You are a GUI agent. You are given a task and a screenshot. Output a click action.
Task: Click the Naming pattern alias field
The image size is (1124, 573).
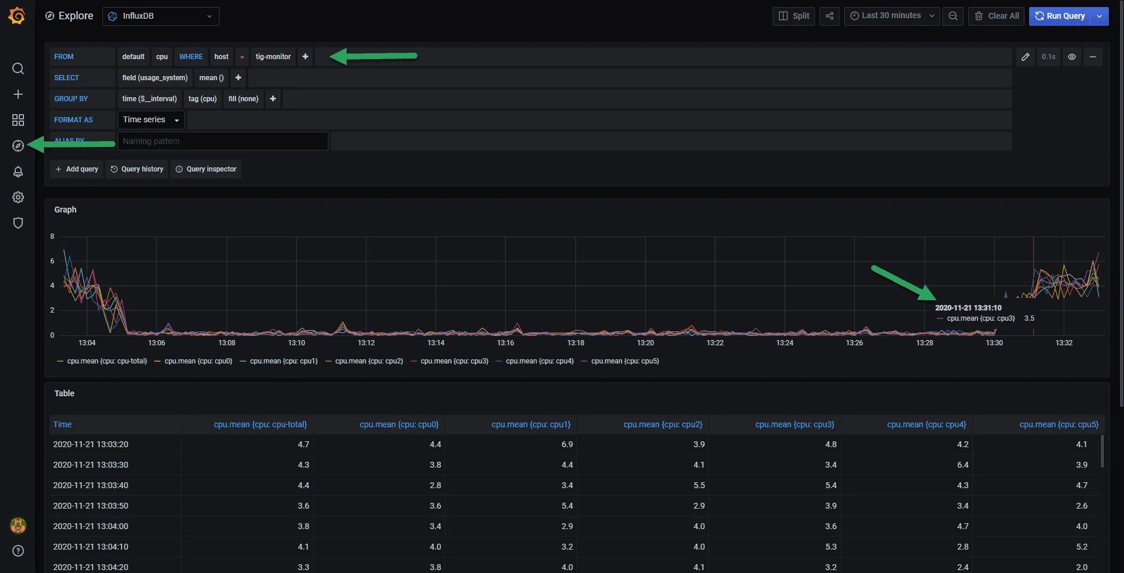pyautogui.click(x=223, y=141)
